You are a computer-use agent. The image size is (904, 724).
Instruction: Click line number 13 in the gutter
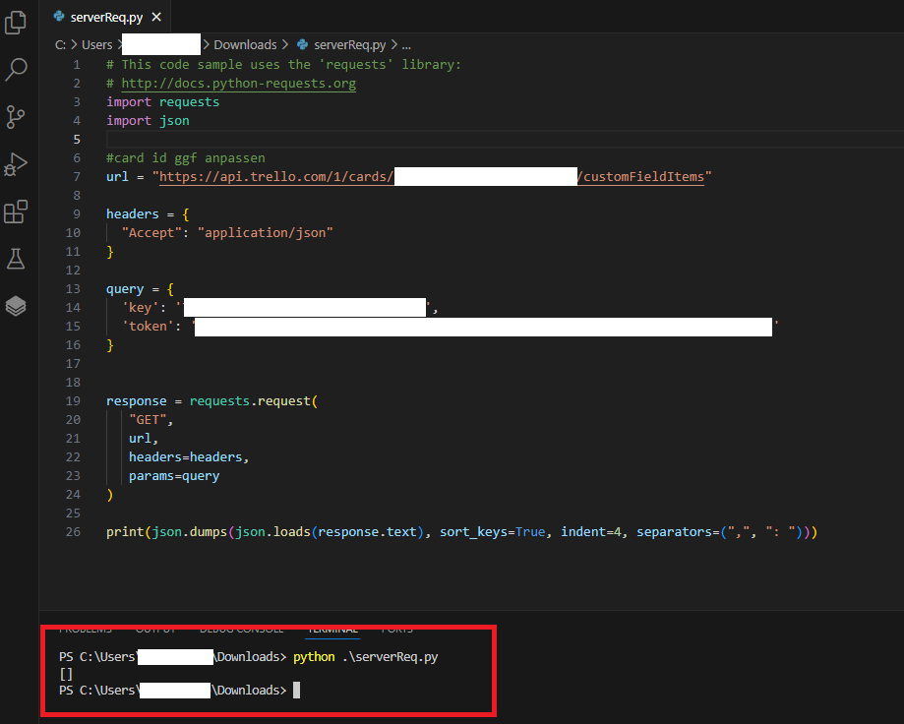point(73,289)
